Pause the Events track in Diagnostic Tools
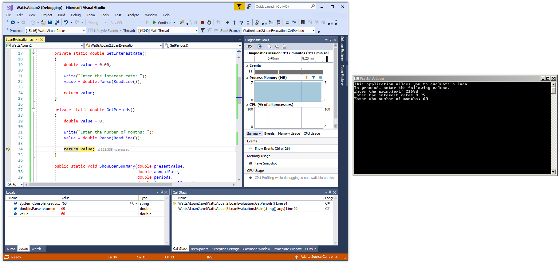The width and height of the screenshot is (559, 263). 250,71
